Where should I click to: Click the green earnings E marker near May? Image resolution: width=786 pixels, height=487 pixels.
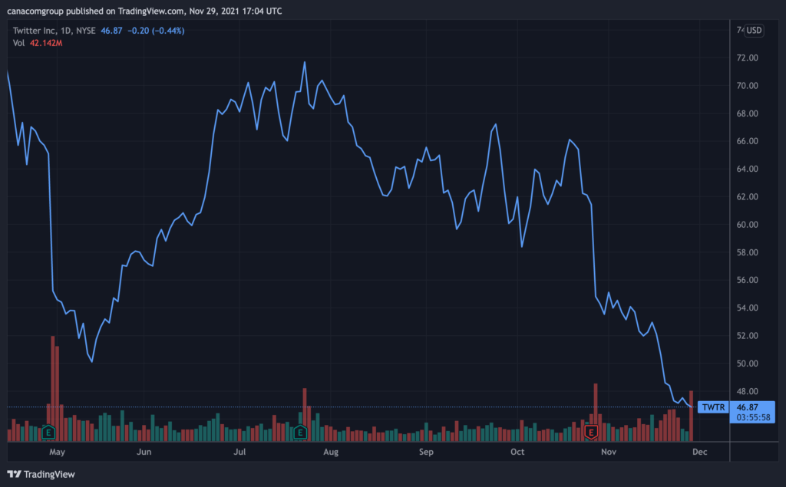pos(48,432)
